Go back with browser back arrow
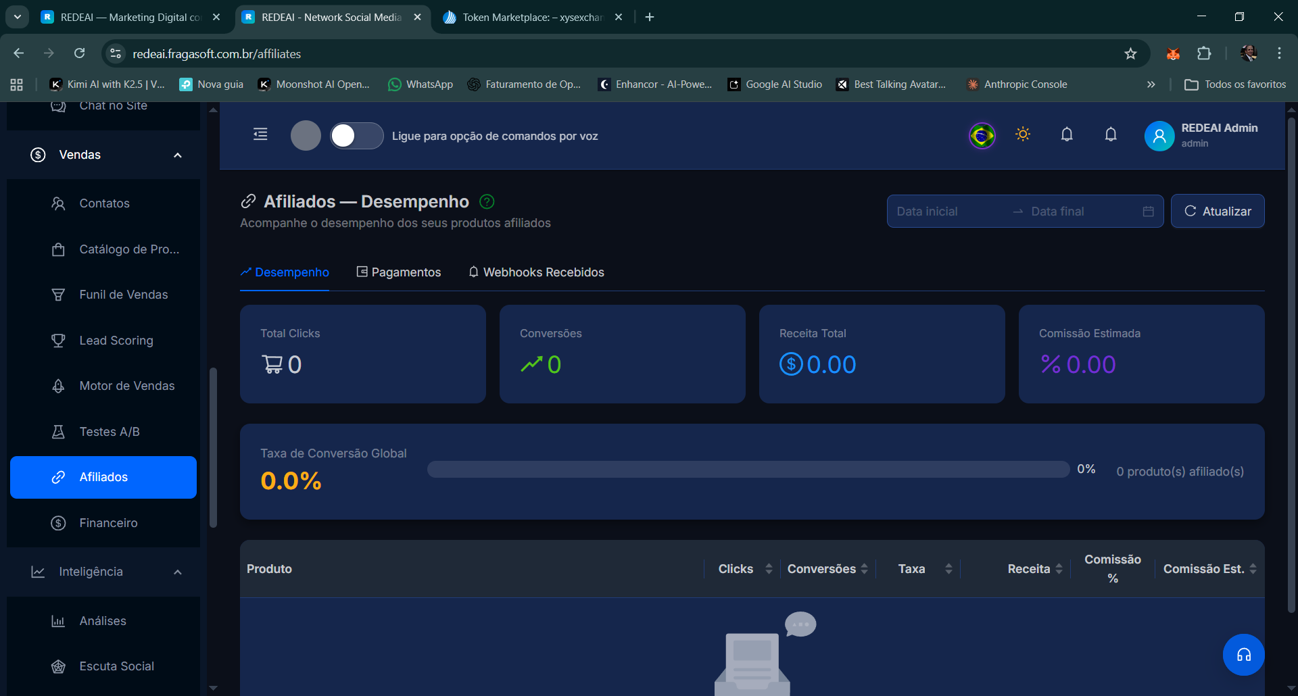This screenshot has width=1298, height=696. point(19,53)
